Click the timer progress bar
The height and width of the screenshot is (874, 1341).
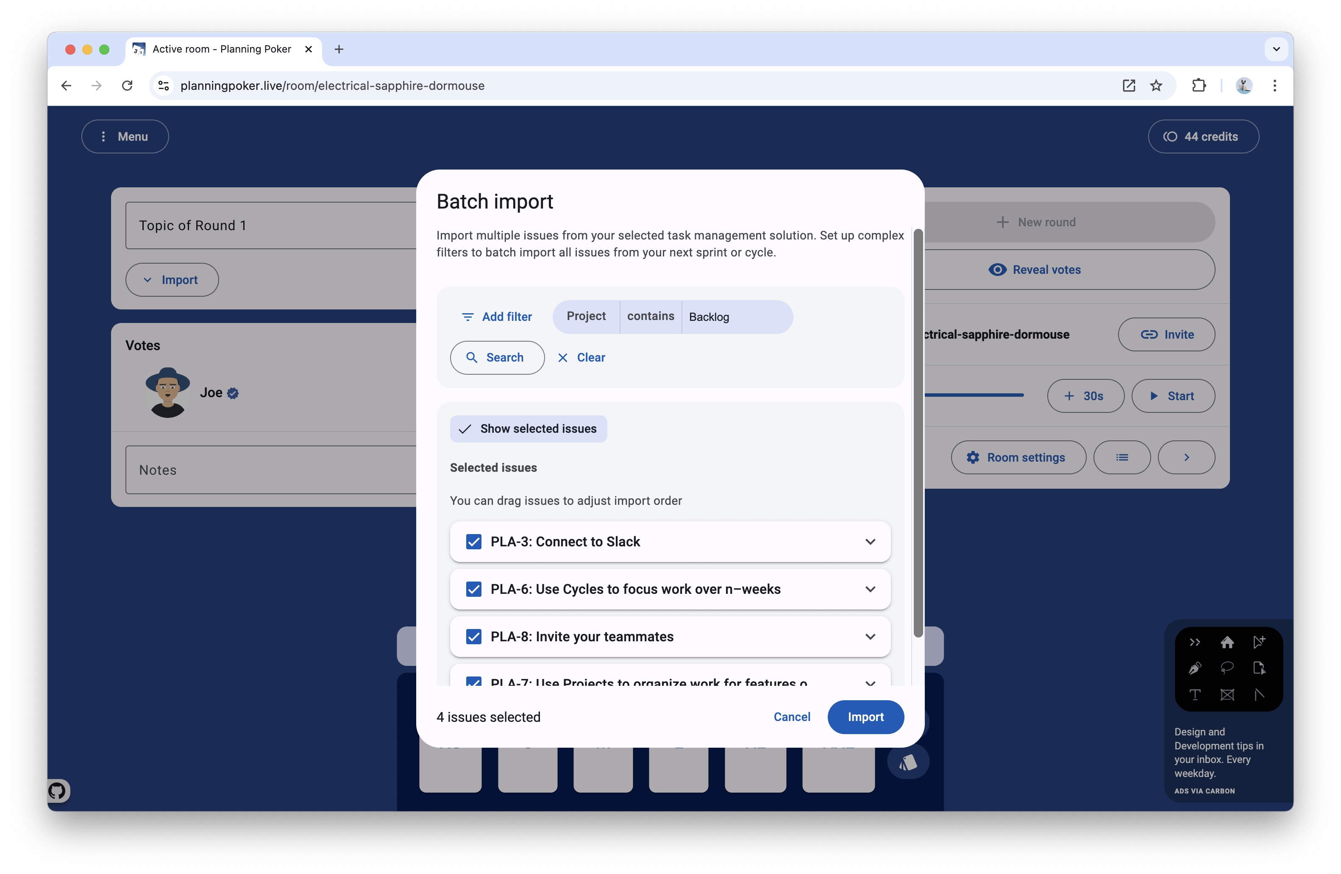[x=974, y=395]
